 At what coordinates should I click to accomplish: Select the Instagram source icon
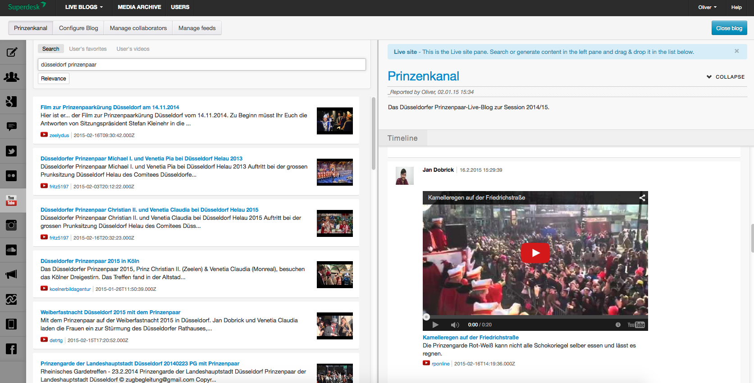pos(12,225)
